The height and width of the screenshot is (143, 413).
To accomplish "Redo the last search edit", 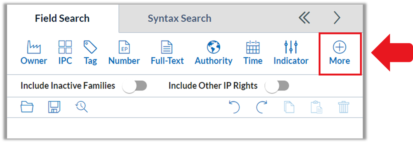I will (x=262, y=107).
